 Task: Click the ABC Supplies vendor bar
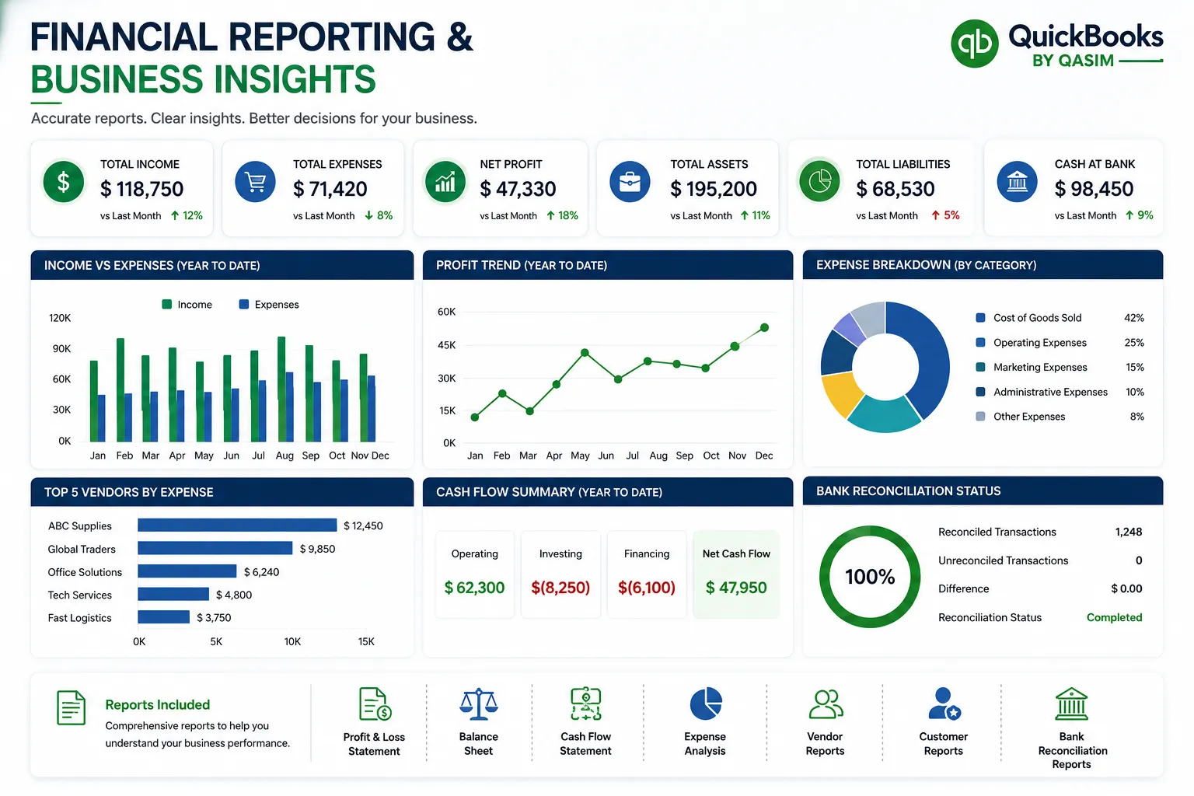point(237,525)
